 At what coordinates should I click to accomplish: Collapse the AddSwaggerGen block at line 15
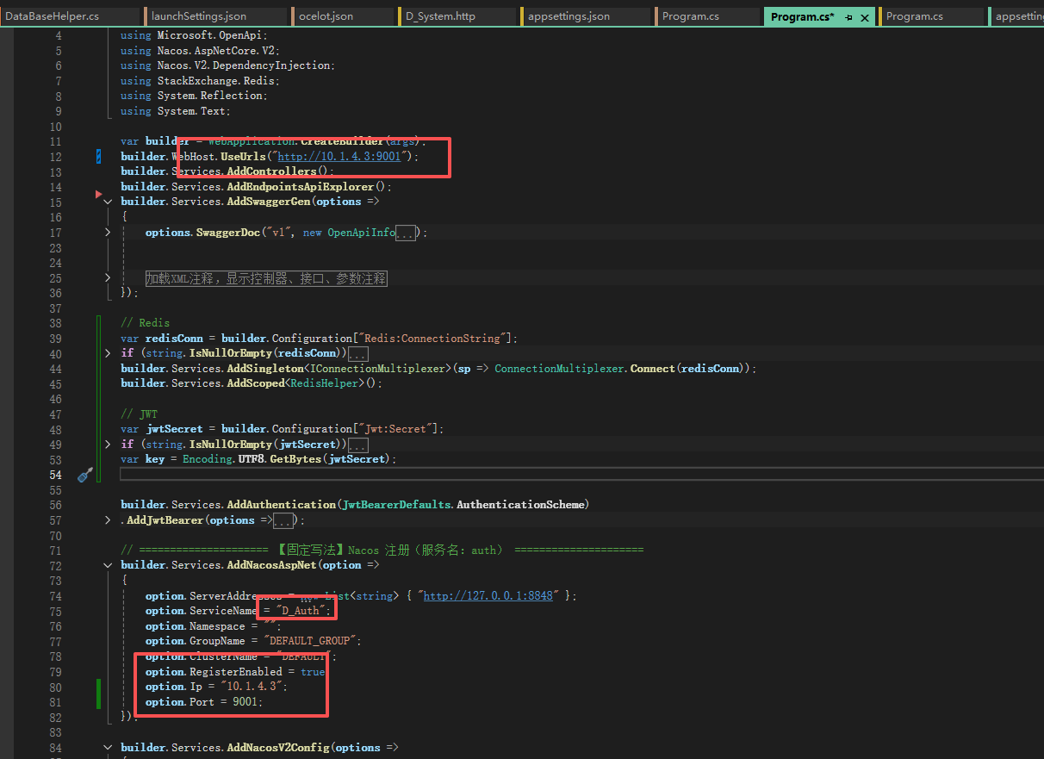(108, 202)
